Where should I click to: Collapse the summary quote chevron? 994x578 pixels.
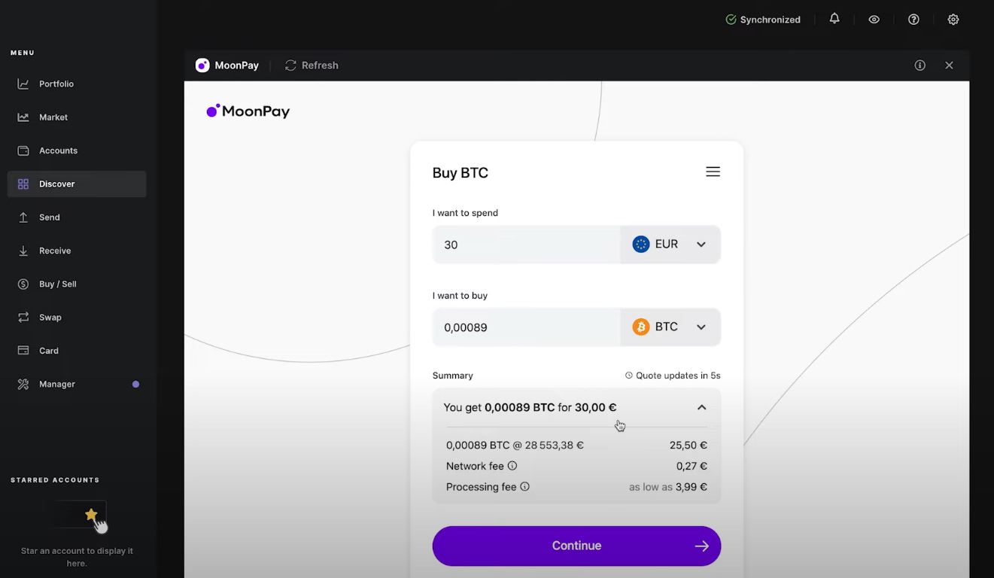tap(701, 407)
